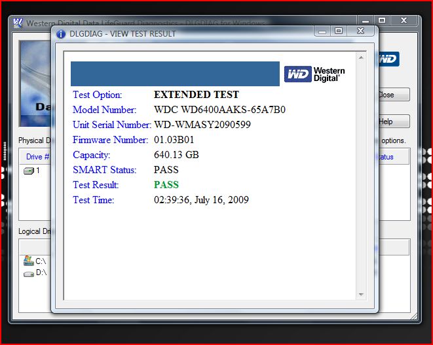The width and height of the screenshot is (433, 345).
Task: Minimize the View Test Result dialog
Action: (322, 31)
